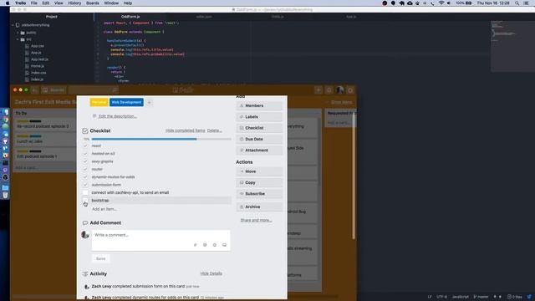Click the Trello header info icon
535x301 pixels.
(x=329, y=90)
